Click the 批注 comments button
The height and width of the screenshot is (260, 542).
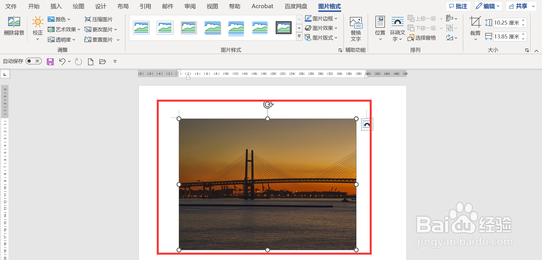tap(458, 6)
